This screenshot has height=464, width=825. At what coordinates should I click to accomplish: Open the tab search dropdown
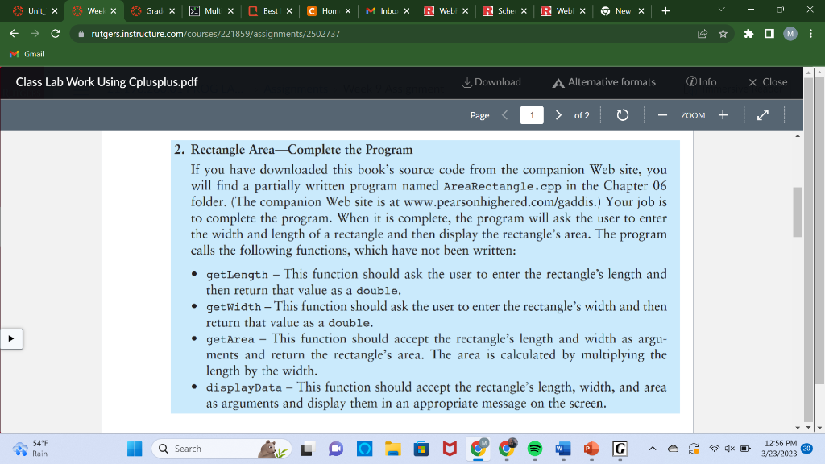point(721,10)
